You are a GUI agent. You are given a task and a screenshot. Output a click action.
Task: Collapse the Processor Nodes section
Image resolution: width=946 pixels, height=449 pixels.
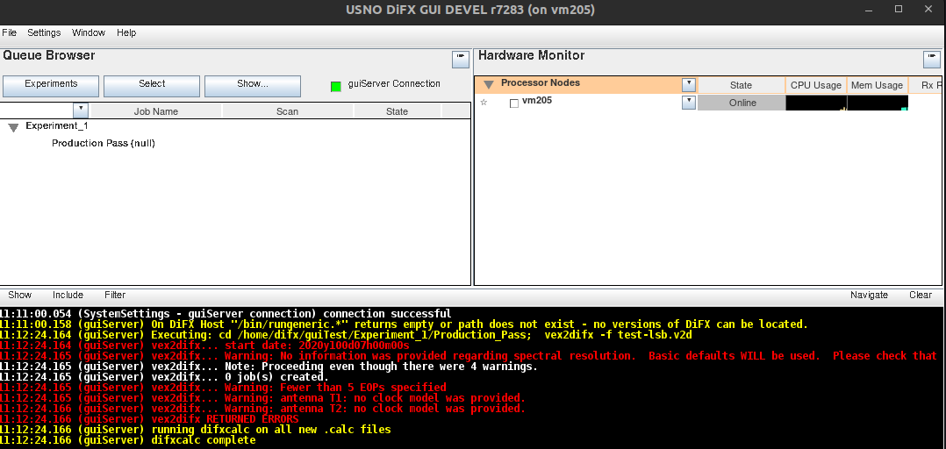click(489, 84)
